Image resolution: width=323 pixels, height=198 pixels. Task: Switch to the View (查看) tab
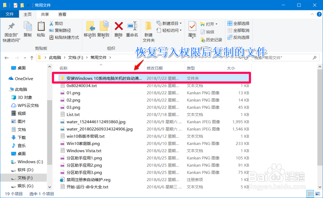pyautogui.click(x=62, y=14)
